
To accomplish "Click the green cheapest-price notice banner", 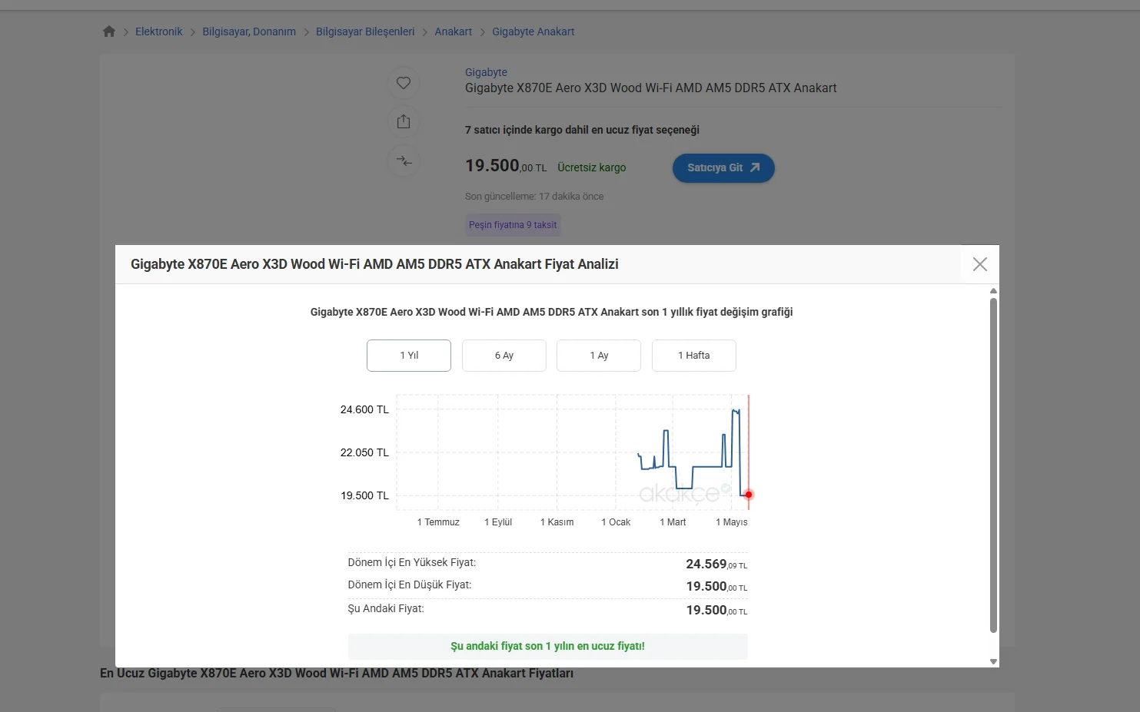I will click(x=547, y=647).
